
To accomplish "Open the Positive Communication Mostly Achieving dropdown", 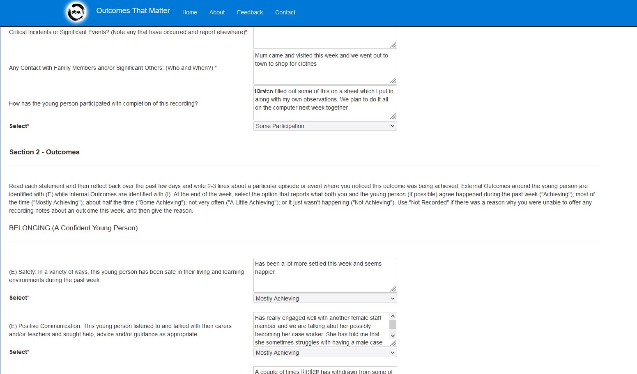I will click(x=325, y=353).
